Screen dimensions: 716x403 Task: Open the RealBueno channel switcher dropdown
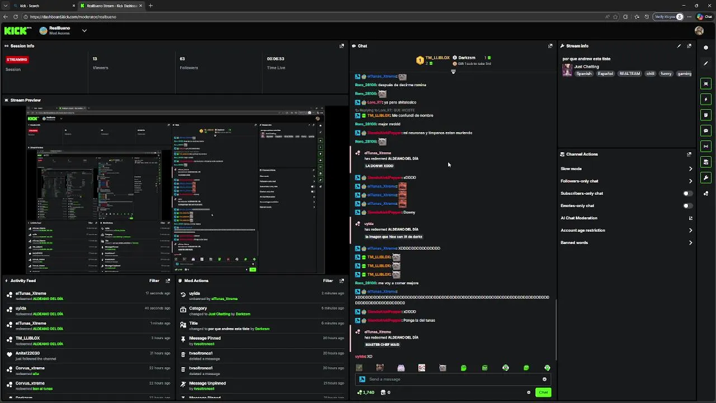(84, 31)
